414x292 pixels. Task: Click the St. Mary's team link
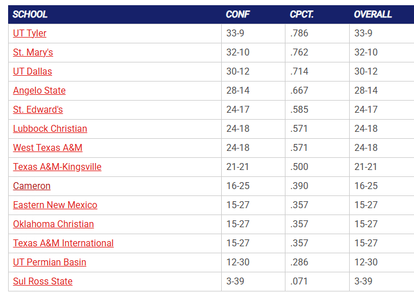tap(33, 53)
